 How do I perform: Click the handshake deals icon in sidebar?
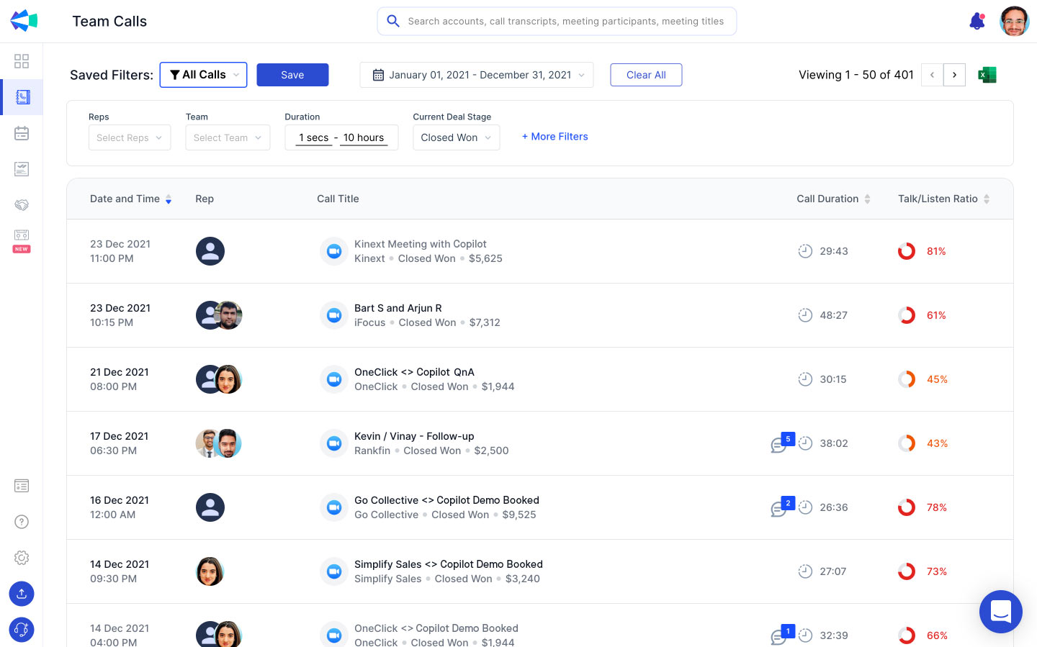[22, 205]
